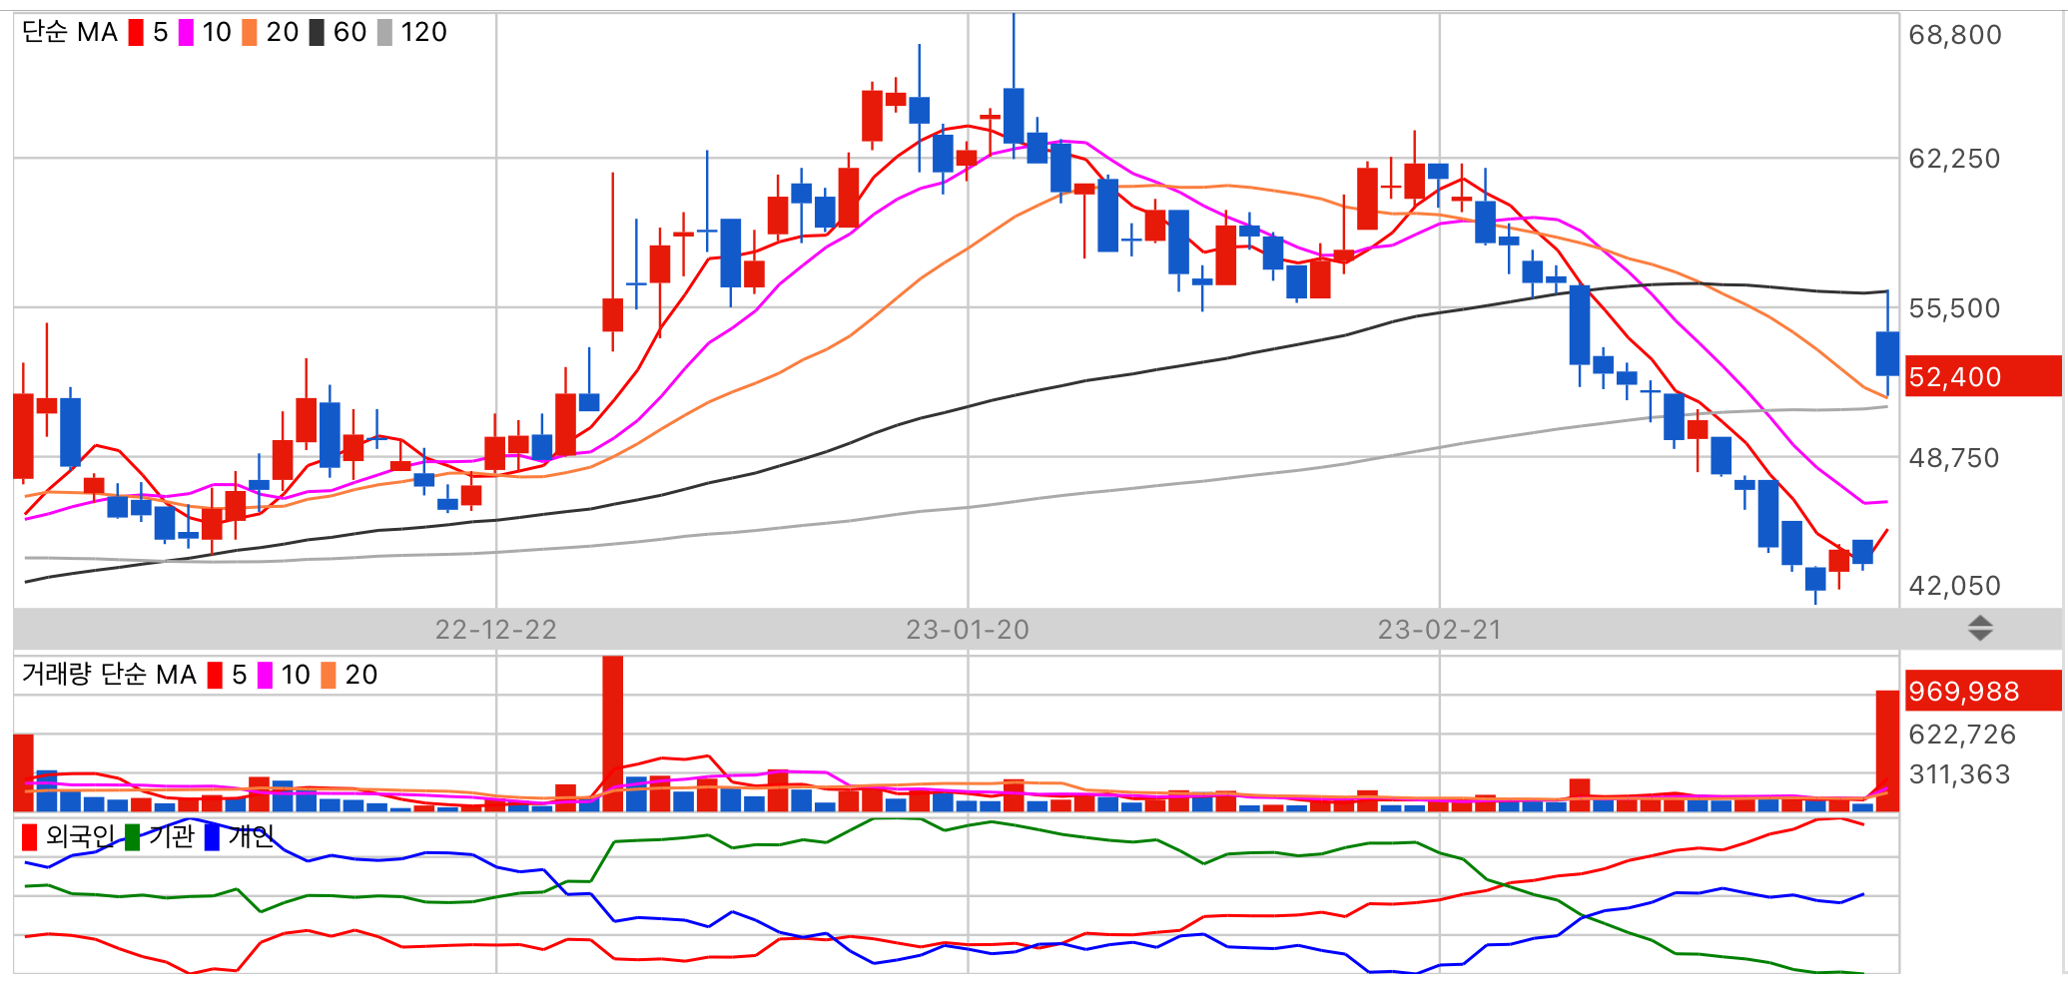Click the red MA 5 legend swatch
Screen dimensions: 2068x994
(x=136, y=33)
